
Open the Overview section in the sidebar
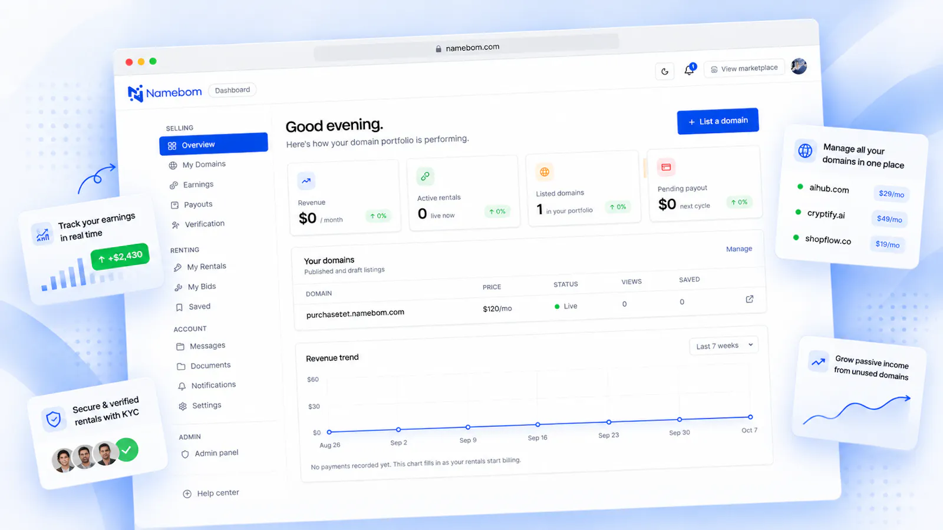(x=213, y=144)
